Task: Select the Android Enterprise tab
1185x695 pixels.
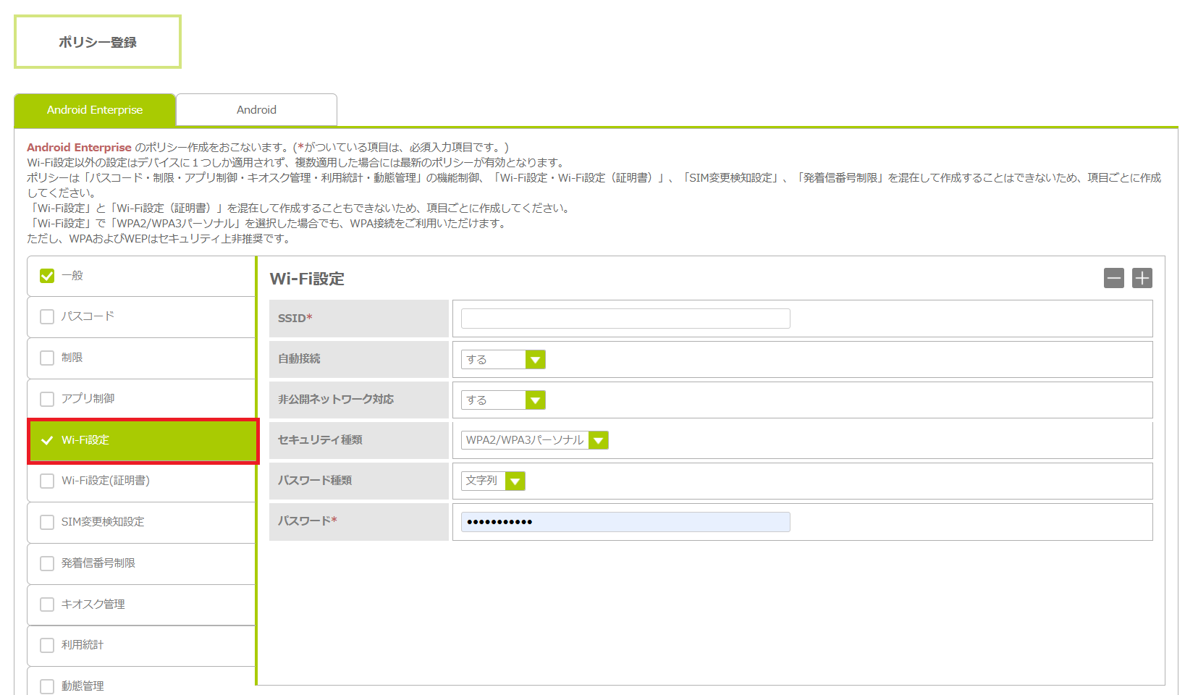Action: pyautogui.click(x=95, y=110)
